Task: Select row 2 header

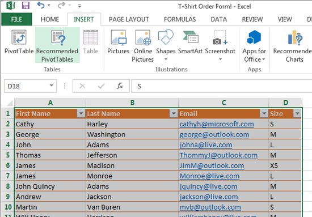Action: (x=8, y=124)
